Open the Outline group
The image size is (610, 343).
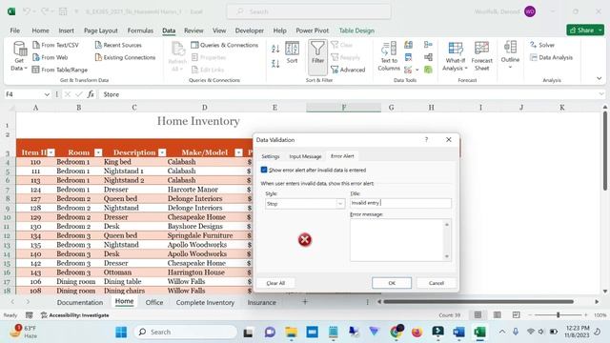point(510,54)
